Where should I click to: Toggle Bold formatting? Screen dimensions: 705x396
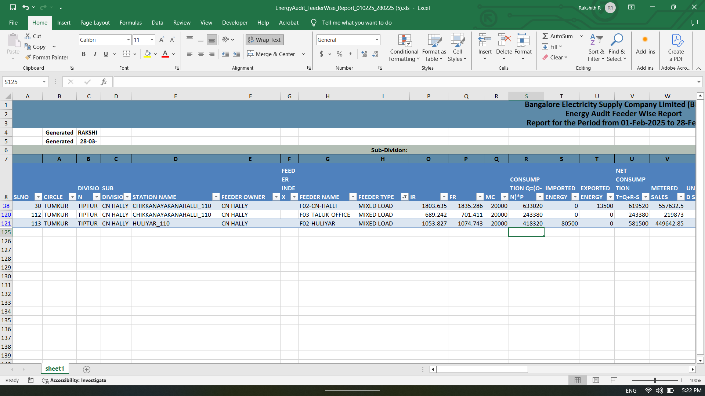pos(84,54)
